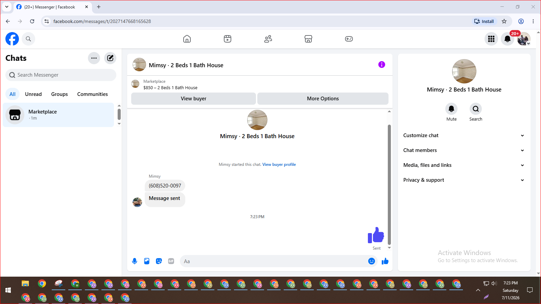Record a voice clip with microphone icon

[135, 261]
